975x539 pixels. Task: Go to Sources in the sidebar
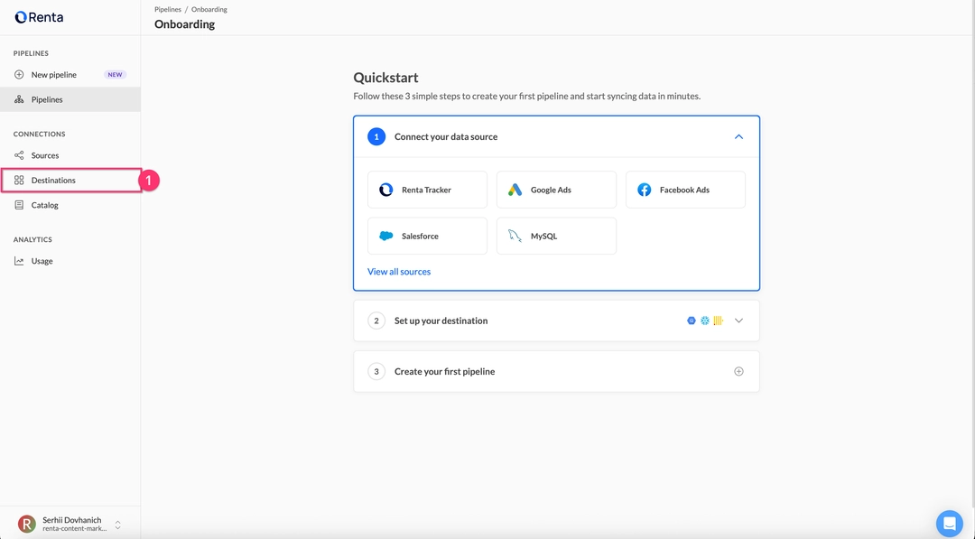click(45, 155)
